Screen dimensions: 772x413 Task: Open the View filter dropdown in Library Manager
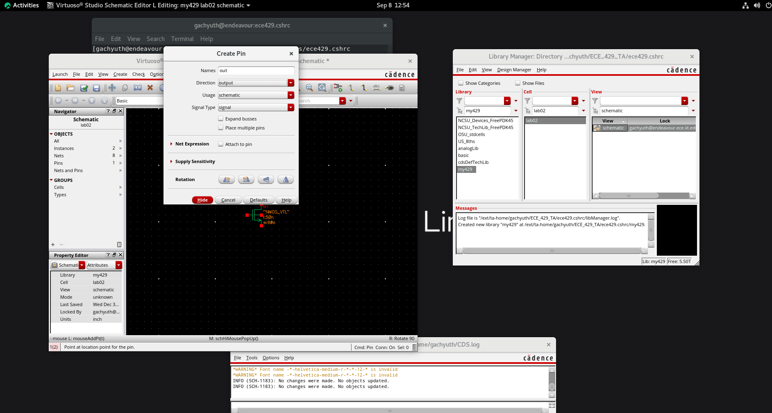point(685,101)
